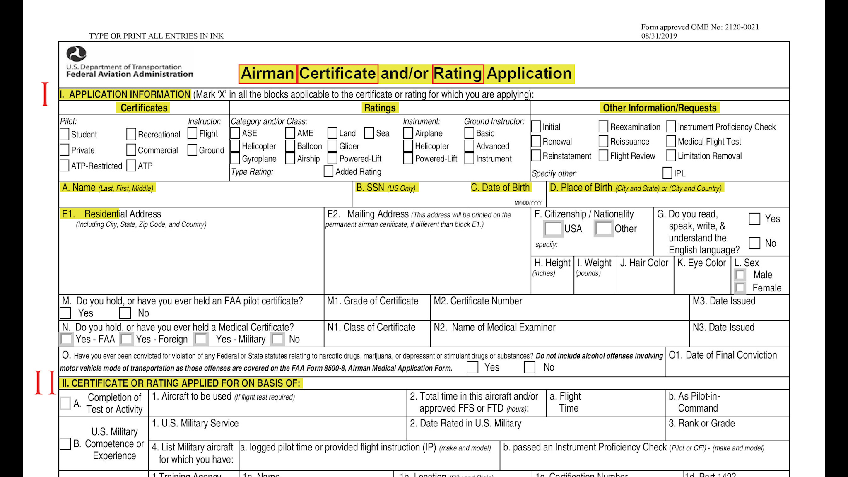848x477 pixels.
Task: Click the Aircraft to be used field
Action: click(x=277, y=403)
